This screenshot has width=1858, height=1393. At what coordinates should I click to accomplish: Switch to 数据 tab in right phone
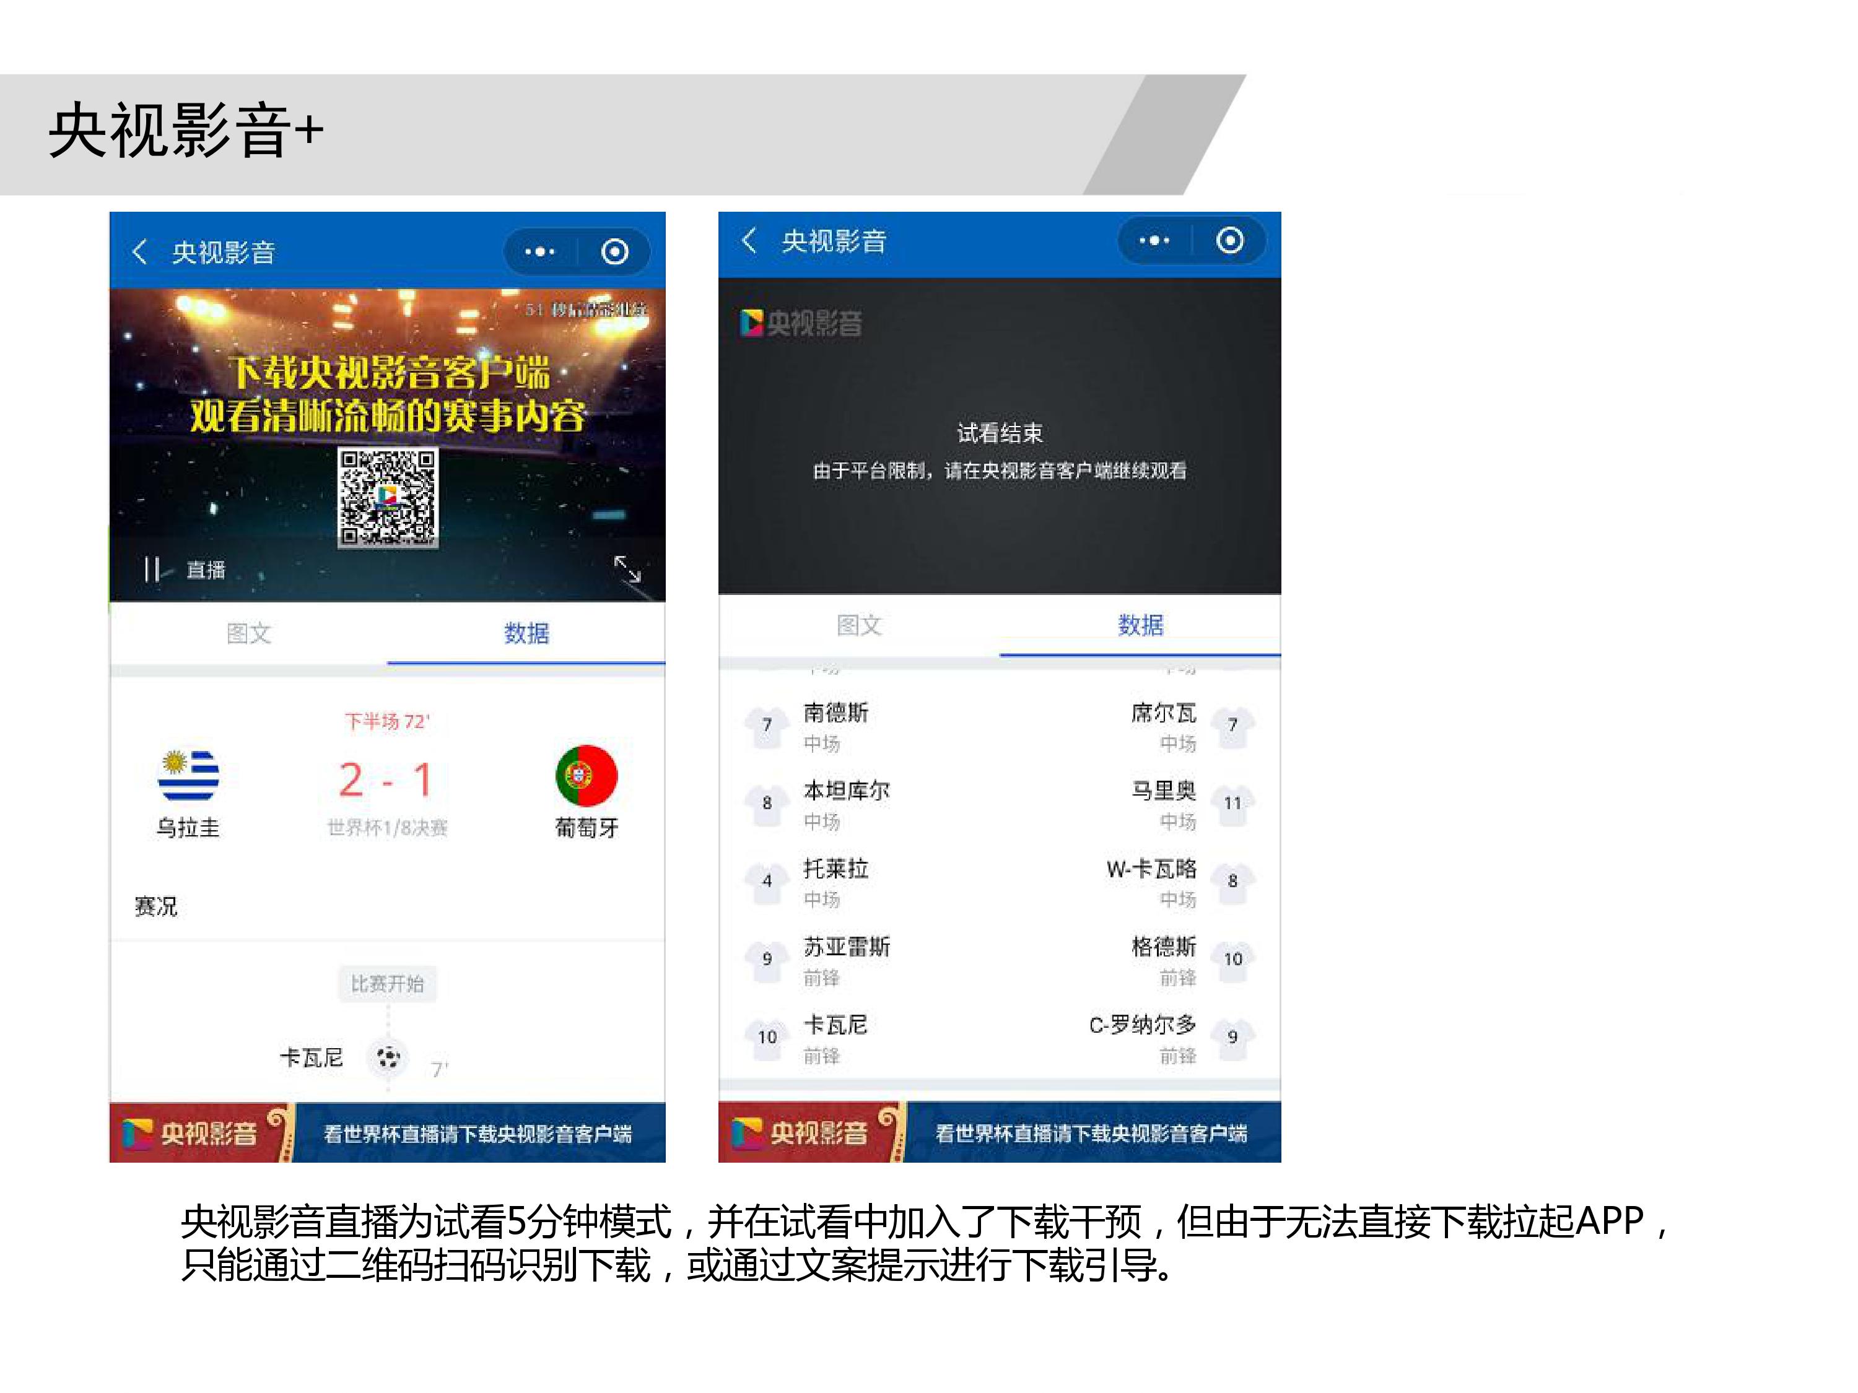1141,625
